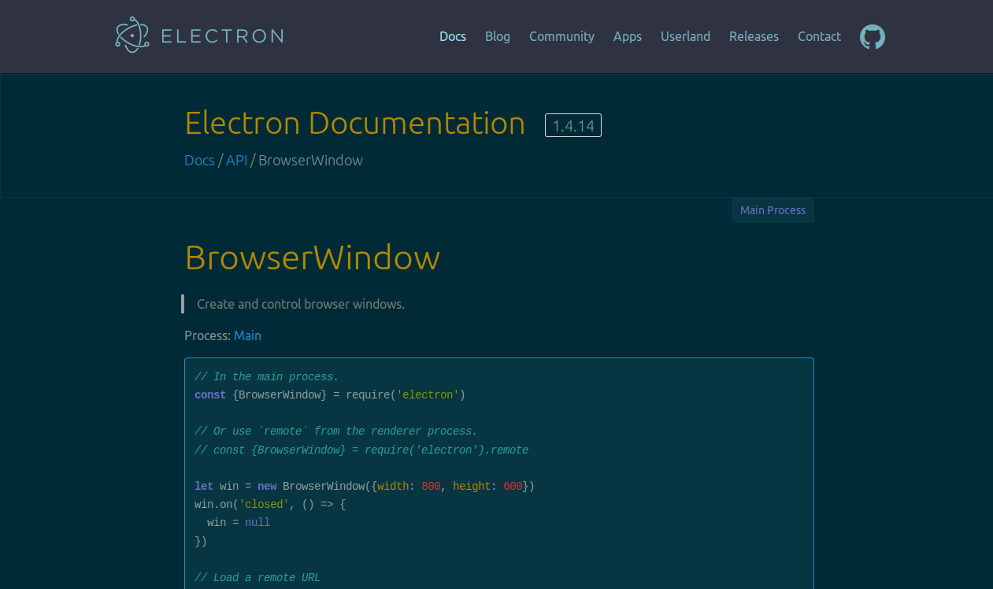Select Docs in the breadcrumb trail
The width and height of the screenshot is (993, 589).
click(x=199, y=160)
